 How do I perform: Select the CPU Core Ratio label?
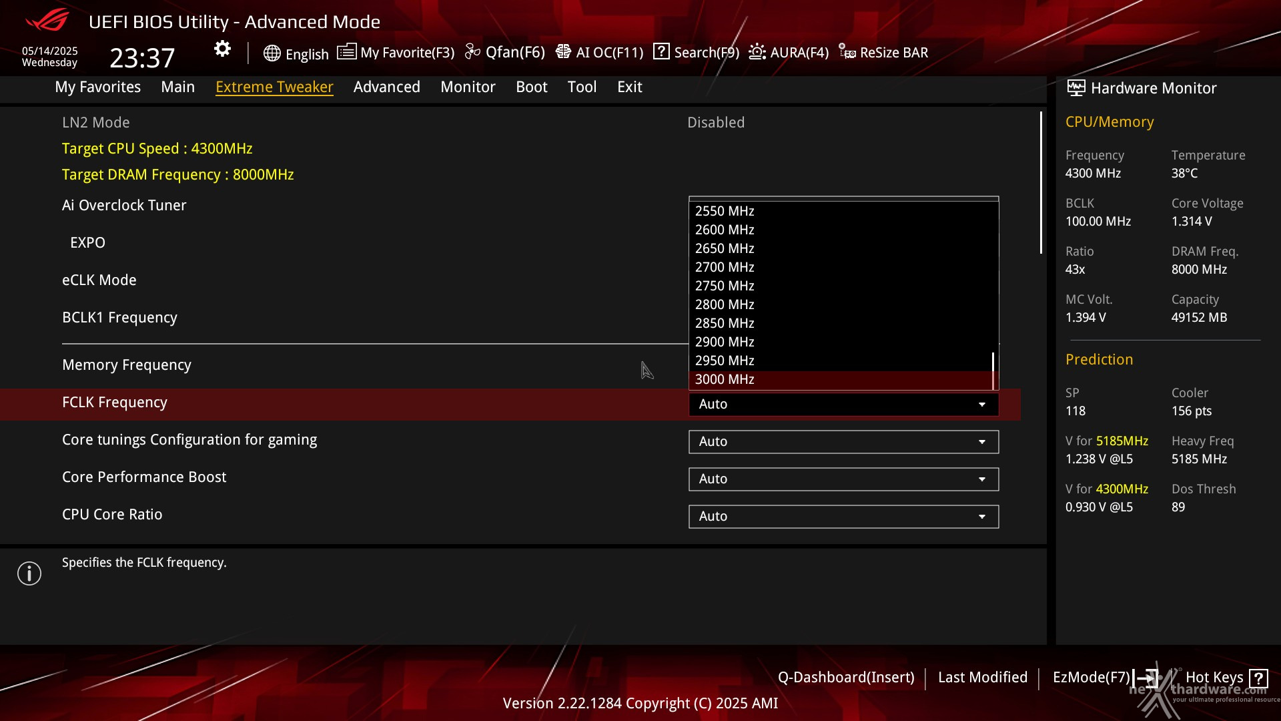click(112, 515)
